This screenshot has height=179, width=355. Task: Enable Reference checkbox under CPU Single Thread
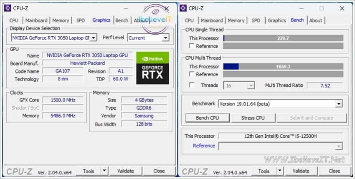[192, 46]
